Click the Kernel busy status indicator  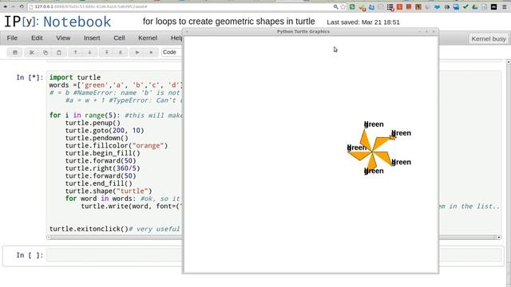[x=489, y=39]
